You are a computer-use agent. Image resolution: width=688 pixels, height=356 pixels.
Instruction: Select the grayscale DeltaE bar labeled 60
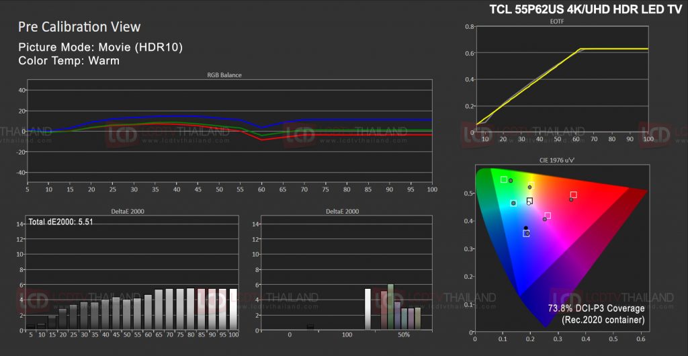pos(148,312)
